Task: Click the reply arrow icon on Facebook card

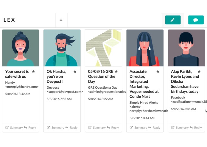Action: tap(191, 127)
